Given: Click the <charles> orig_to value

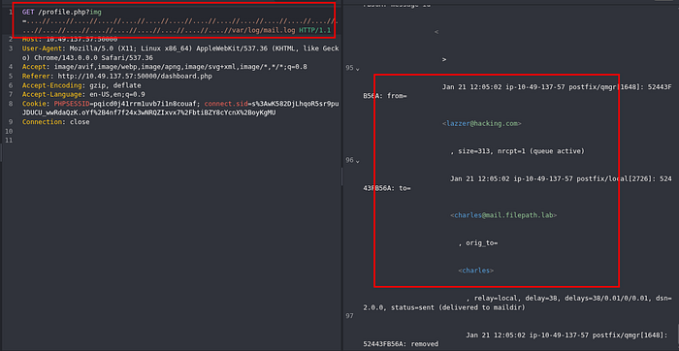Looking at the screenshot, I should point(476,271).
